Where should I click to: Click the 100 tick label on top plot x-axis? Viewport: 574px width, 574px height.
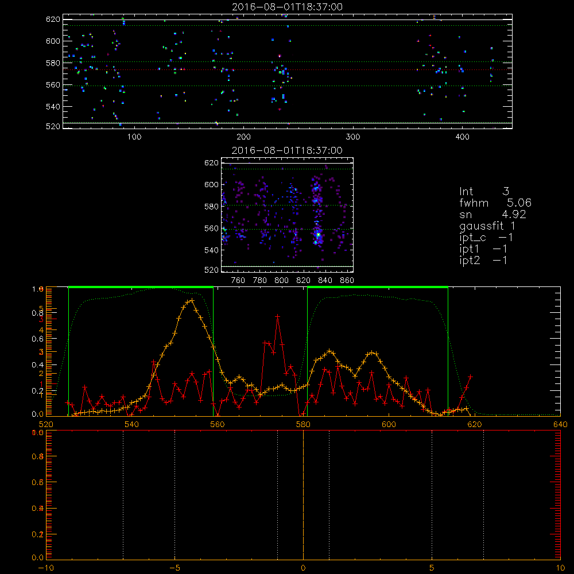(134, 137)
